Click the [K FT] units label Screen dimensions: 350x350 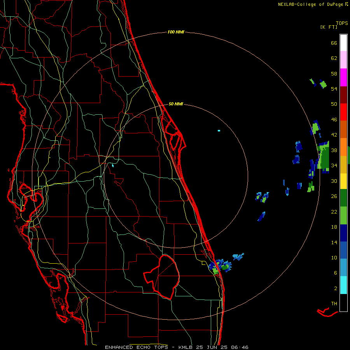point(329,27)
